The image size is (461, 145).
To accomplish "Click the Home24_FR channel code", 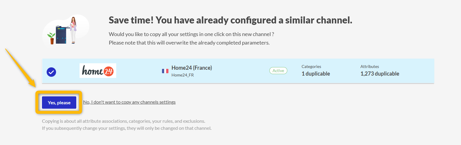I will pos(183,75).
